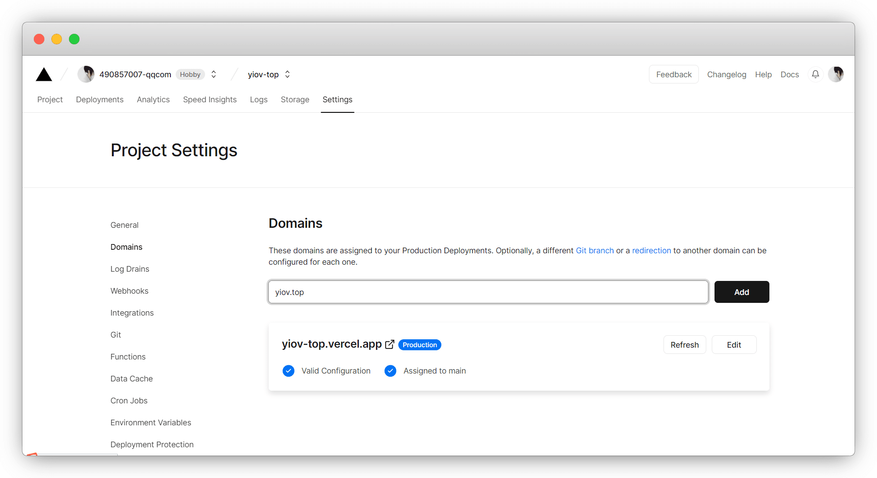Edit the yiov-top.vercel.app domain
This screenshot has width=877, height=478.
[x=733, y=345]
